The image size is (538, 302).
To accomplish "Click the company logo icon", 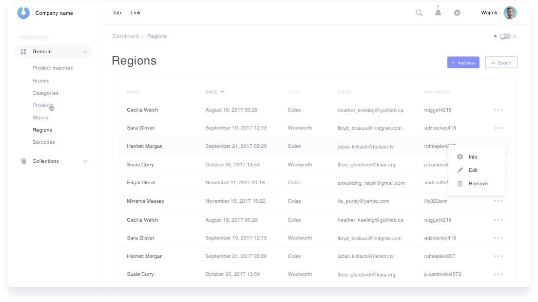I will (24, 13).
